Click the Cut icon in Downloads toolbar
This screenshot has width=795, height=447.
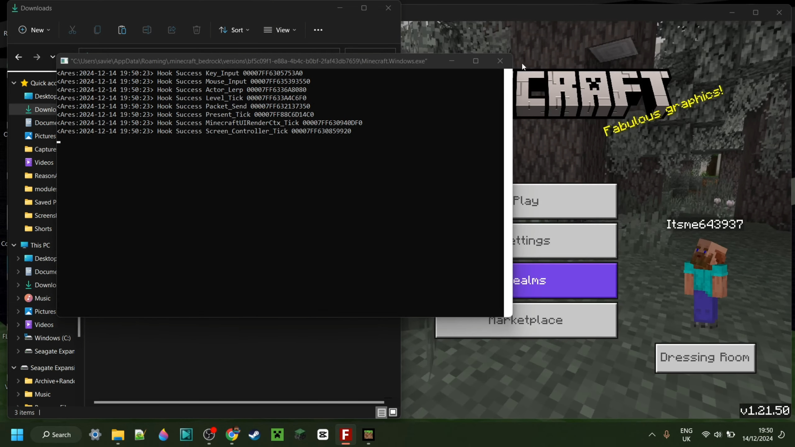coord(72,30)
